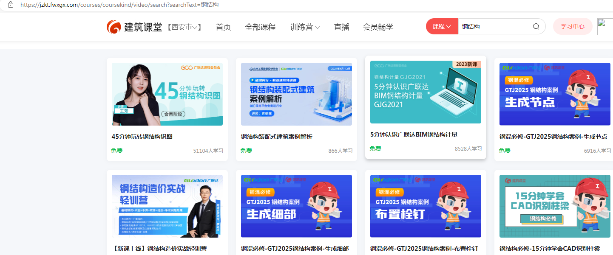
Task: Open the GTJ2025 生成节点 course thumbnail
Action: 555,94
